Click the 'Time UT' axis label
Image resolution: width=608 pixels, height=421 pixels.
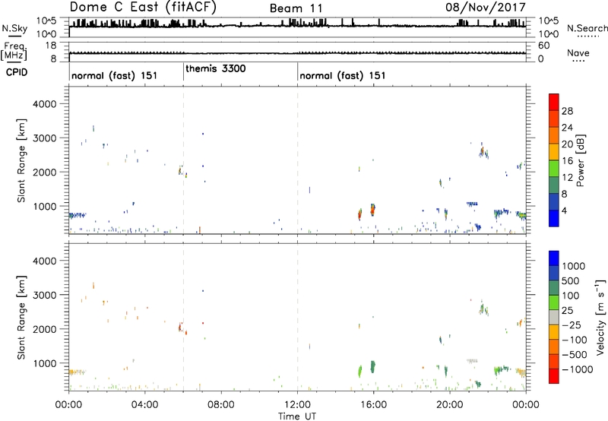coord(297,416)
